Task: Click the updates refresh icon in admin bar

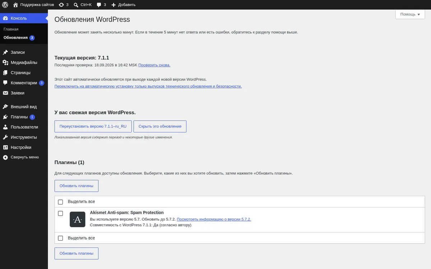Action: (x=61, y=5)
